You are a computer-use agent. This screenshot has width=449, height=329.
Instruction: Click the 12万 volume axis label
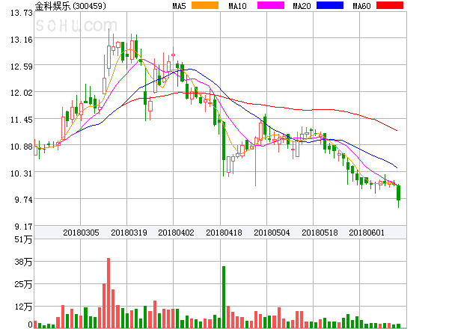click(x=23, y=307)
